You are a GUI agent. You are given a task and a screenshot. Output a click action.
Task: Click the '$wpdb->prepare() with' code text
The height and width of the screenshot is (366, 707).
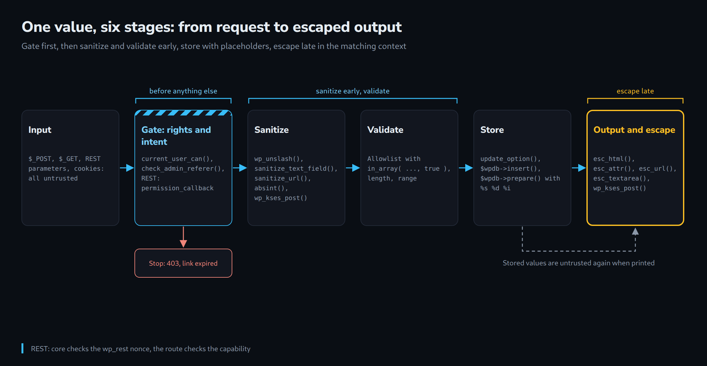point(520,178)
